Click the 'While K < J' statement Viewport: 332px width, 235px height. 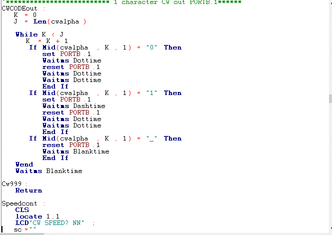39,34
